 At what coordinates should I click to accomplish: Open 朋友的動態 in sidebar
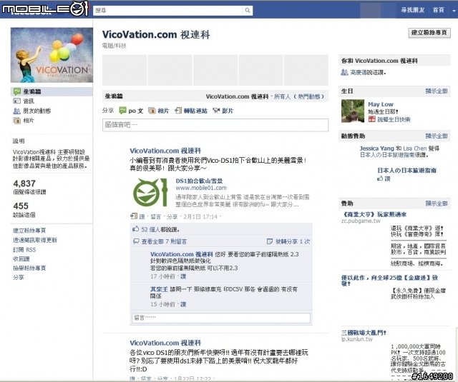(x=36, y=111)
